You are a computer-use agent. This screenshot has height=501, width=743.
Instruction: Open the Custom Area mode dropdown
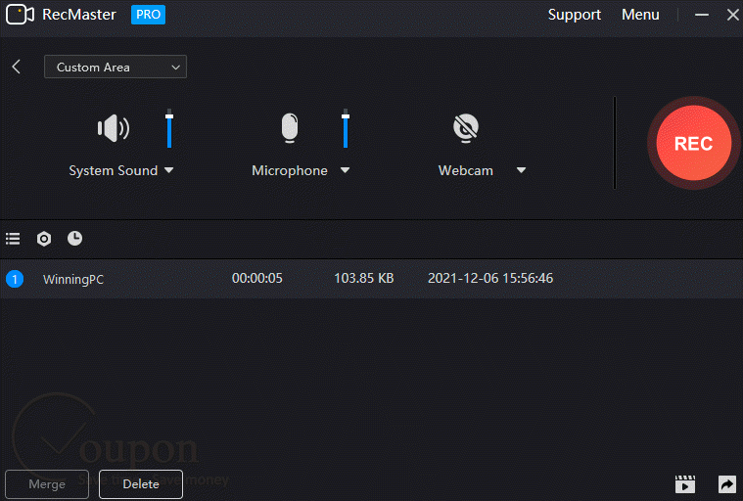pos(116,67)
